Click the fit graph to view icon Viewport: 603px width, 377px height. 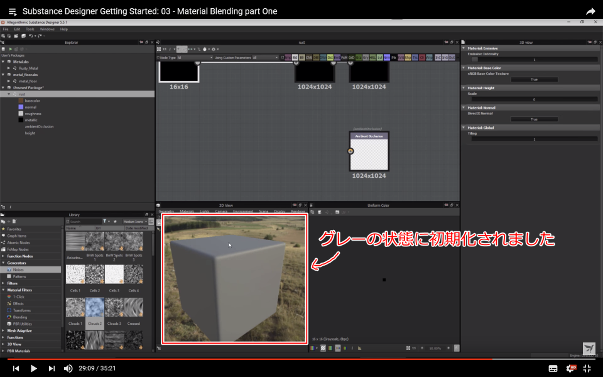pyautogui.click(x=159, y=49)
